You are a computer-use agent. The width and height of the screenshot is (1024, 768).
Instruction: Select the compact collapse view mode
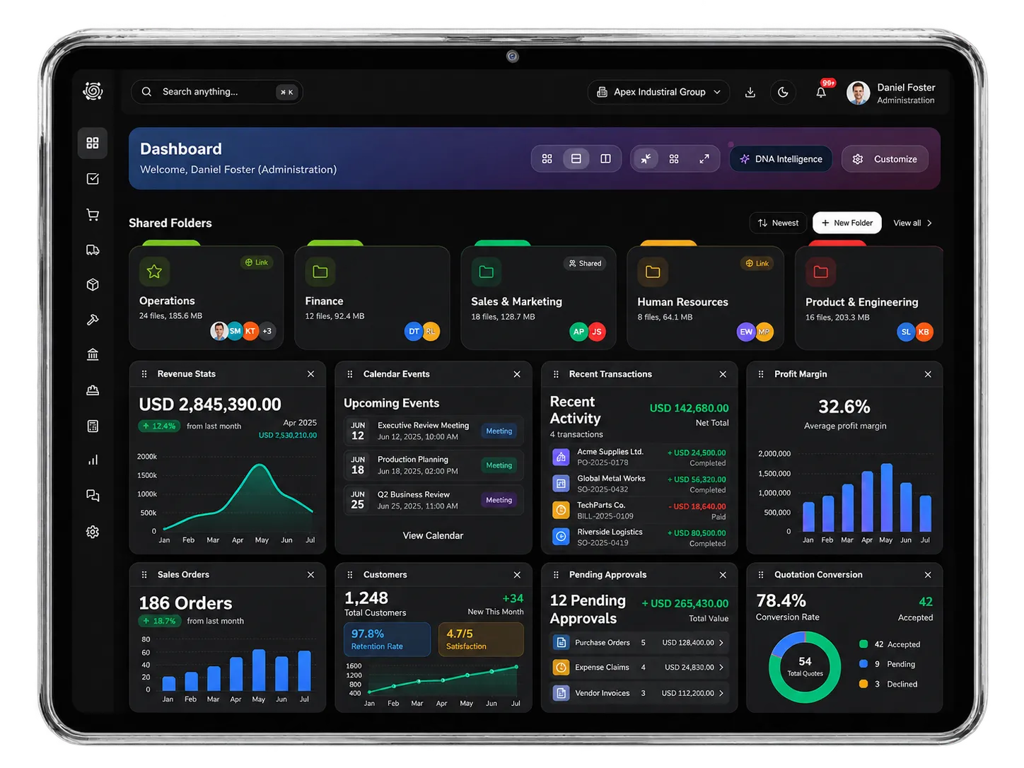tap(646, 159)
